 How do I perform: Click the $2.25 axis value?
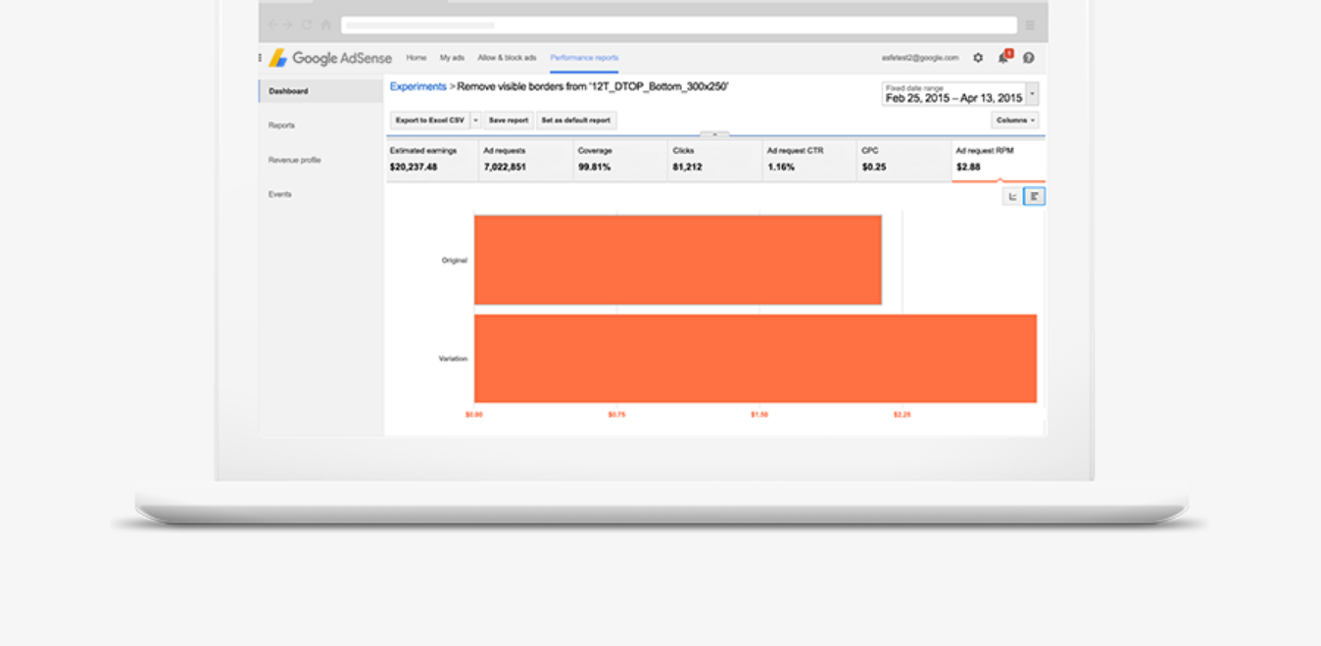point(902,415)
